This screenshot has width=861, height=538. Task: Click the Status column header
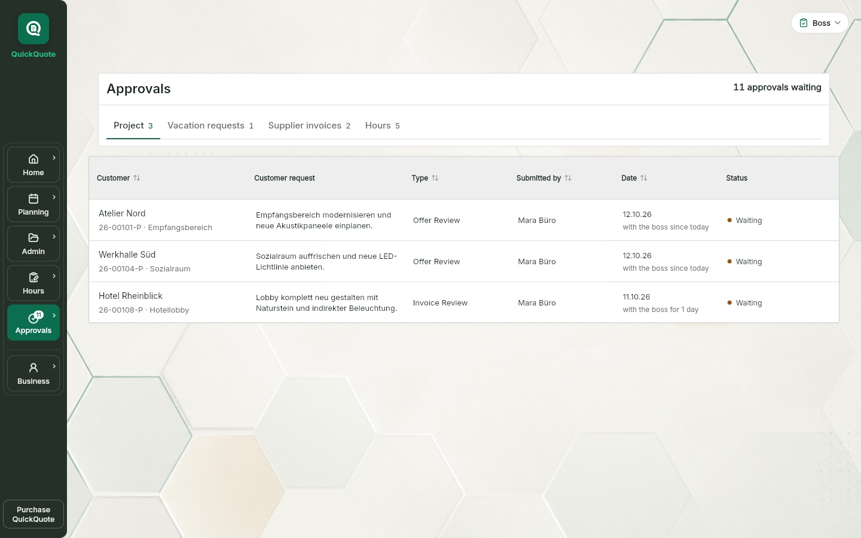[x=737, y=178]
